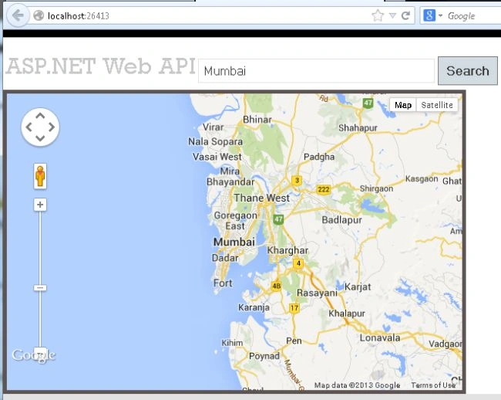Image resolution: width=501 pixels, height=400 pixels.
Task: Click the Lonavala label on map
Action: (x=380, y=337)
